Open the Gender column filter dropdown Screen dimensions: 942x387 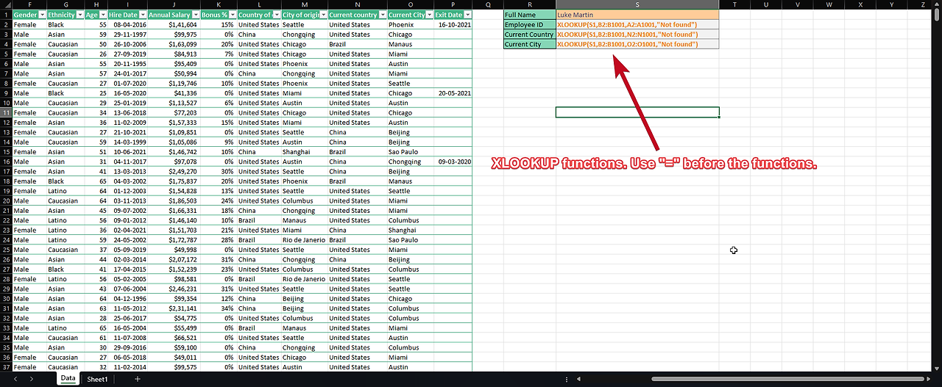click(x=42, y=15)
